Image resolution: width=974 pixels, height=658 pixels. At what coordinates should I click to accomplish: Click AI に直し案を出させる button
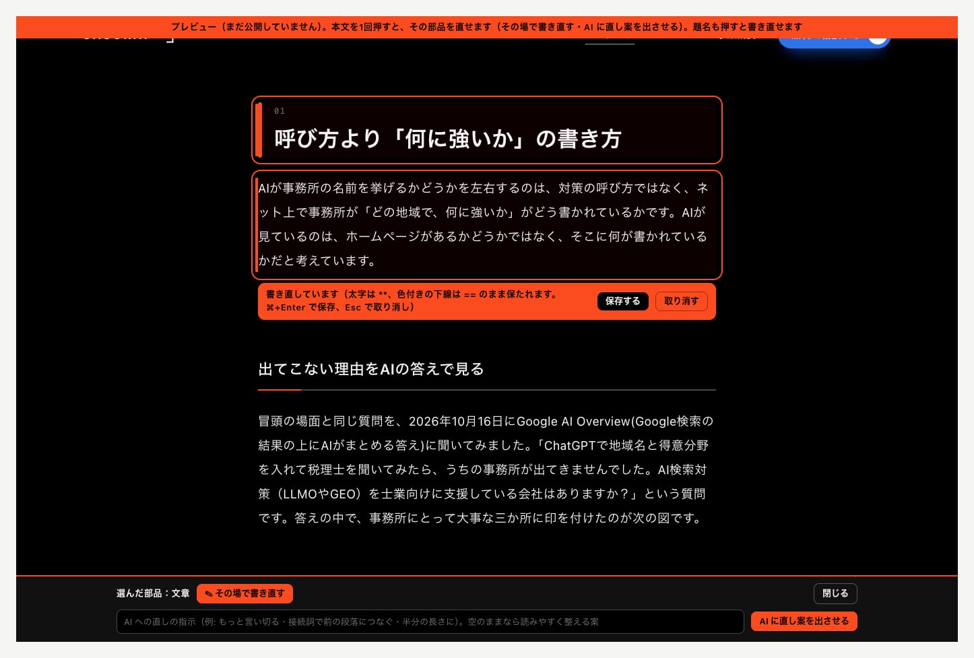point(804,621)
